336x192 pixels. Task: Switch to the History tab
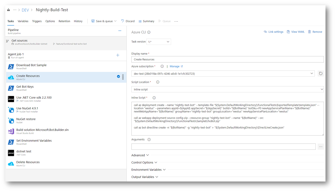tap(78, 21)
